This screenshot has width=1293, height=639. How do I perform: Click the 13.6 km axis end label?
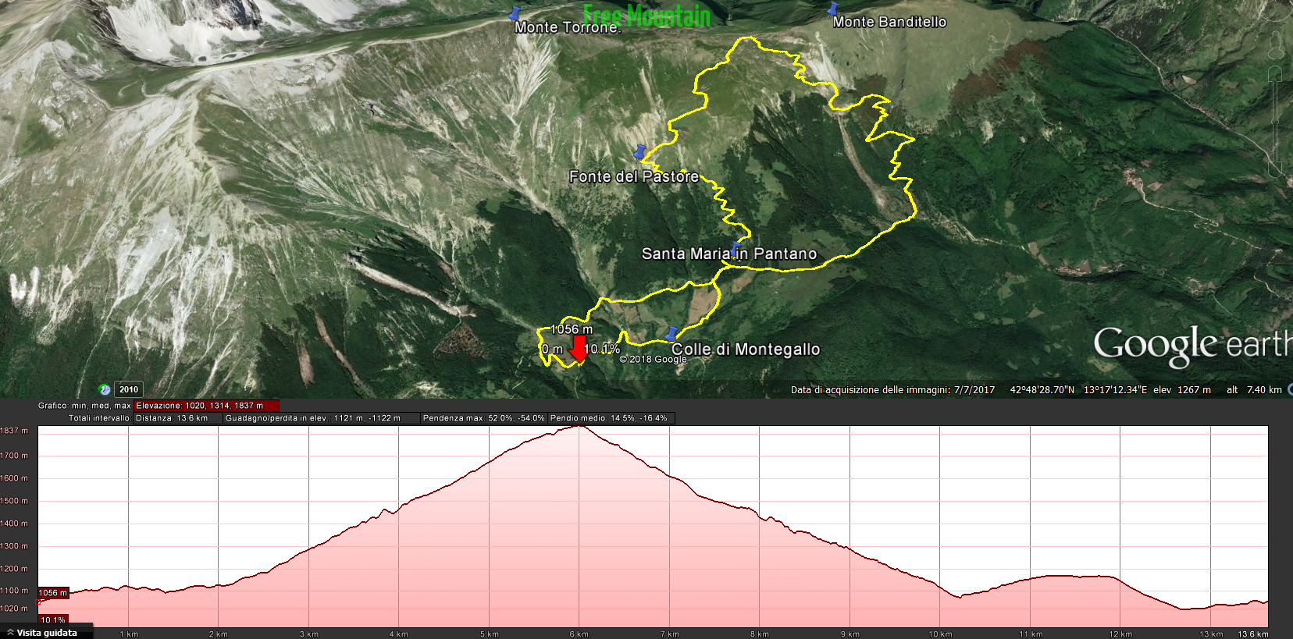1252,634
